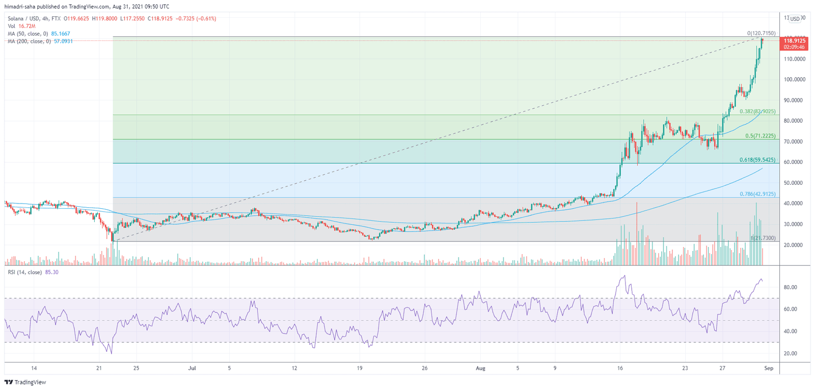Select the 0.618(59.5425) Fibonacci level label

757,160
